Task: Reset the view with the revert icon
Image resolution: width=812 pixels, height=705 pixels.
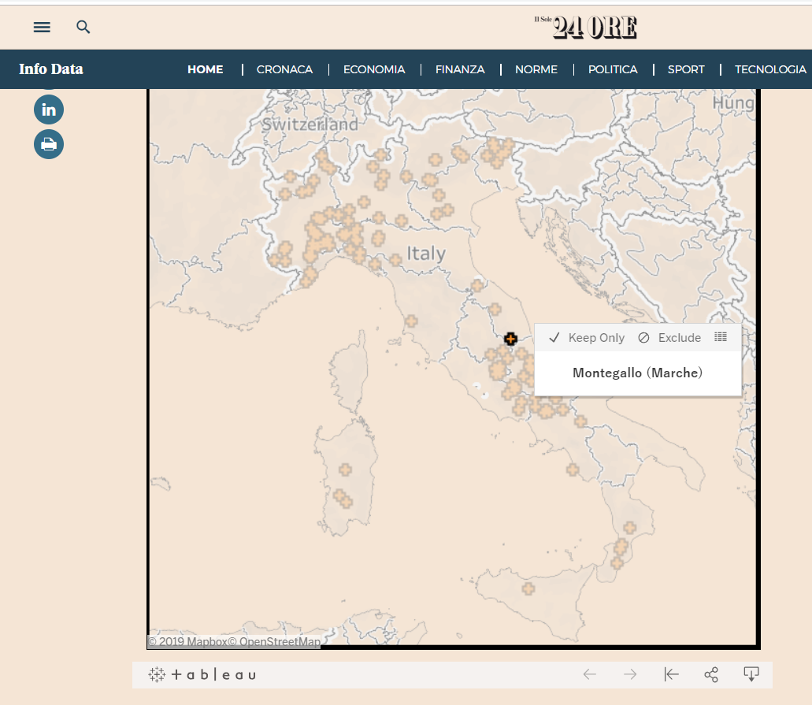Action: (x=671, y=674)
